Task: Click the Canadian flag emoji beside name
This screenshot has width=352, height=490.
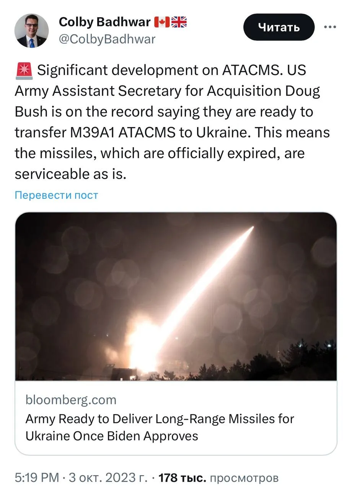Action: click(x=161, y=23)
